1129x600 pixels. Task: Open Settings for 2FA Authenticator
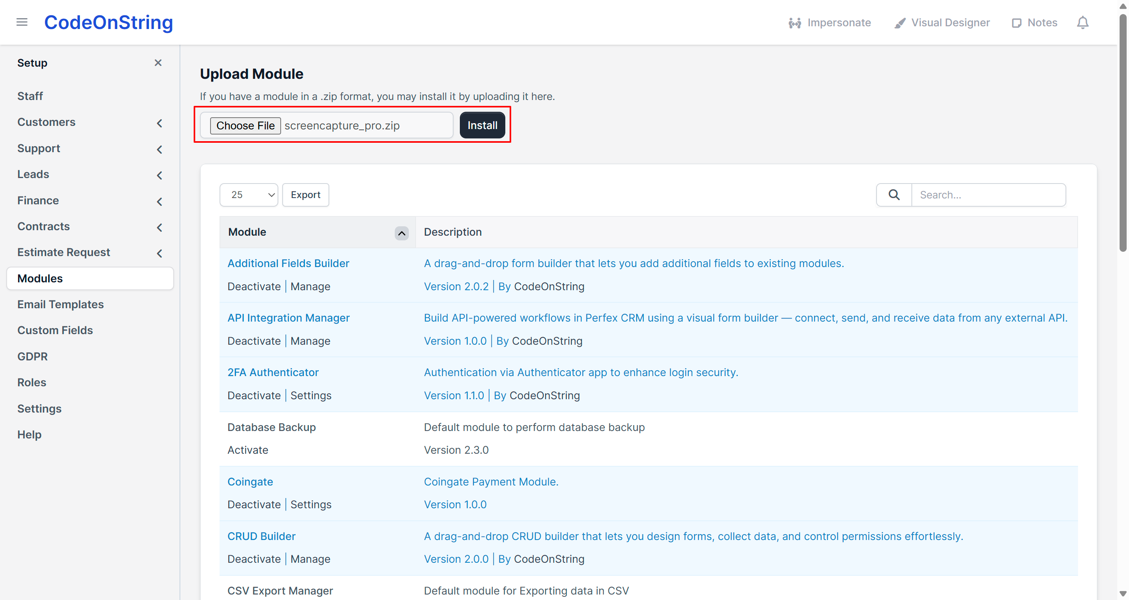pos(311,396)
